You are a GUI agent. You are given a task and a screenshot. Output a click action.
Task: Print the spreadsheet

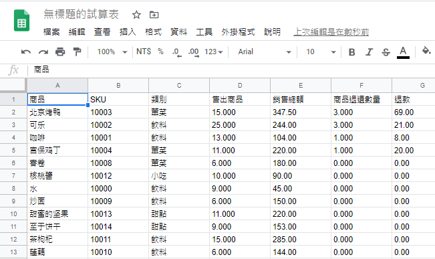(x=60, y=52)
